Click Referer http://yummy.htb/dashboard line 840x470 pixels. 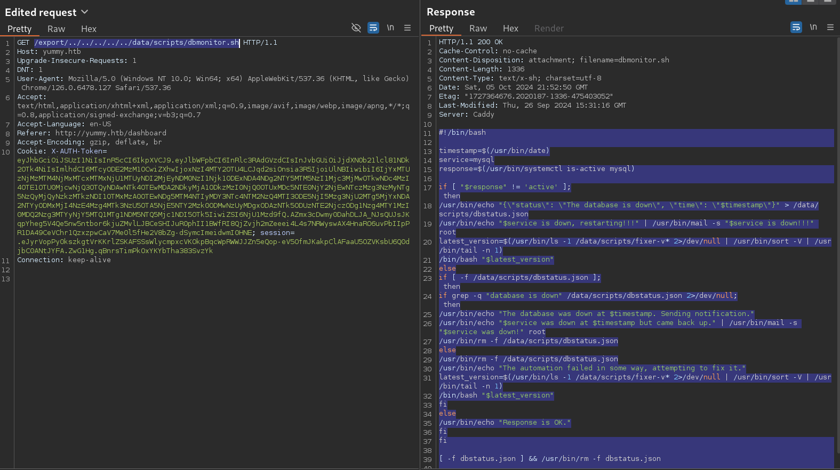coord(92,133)
